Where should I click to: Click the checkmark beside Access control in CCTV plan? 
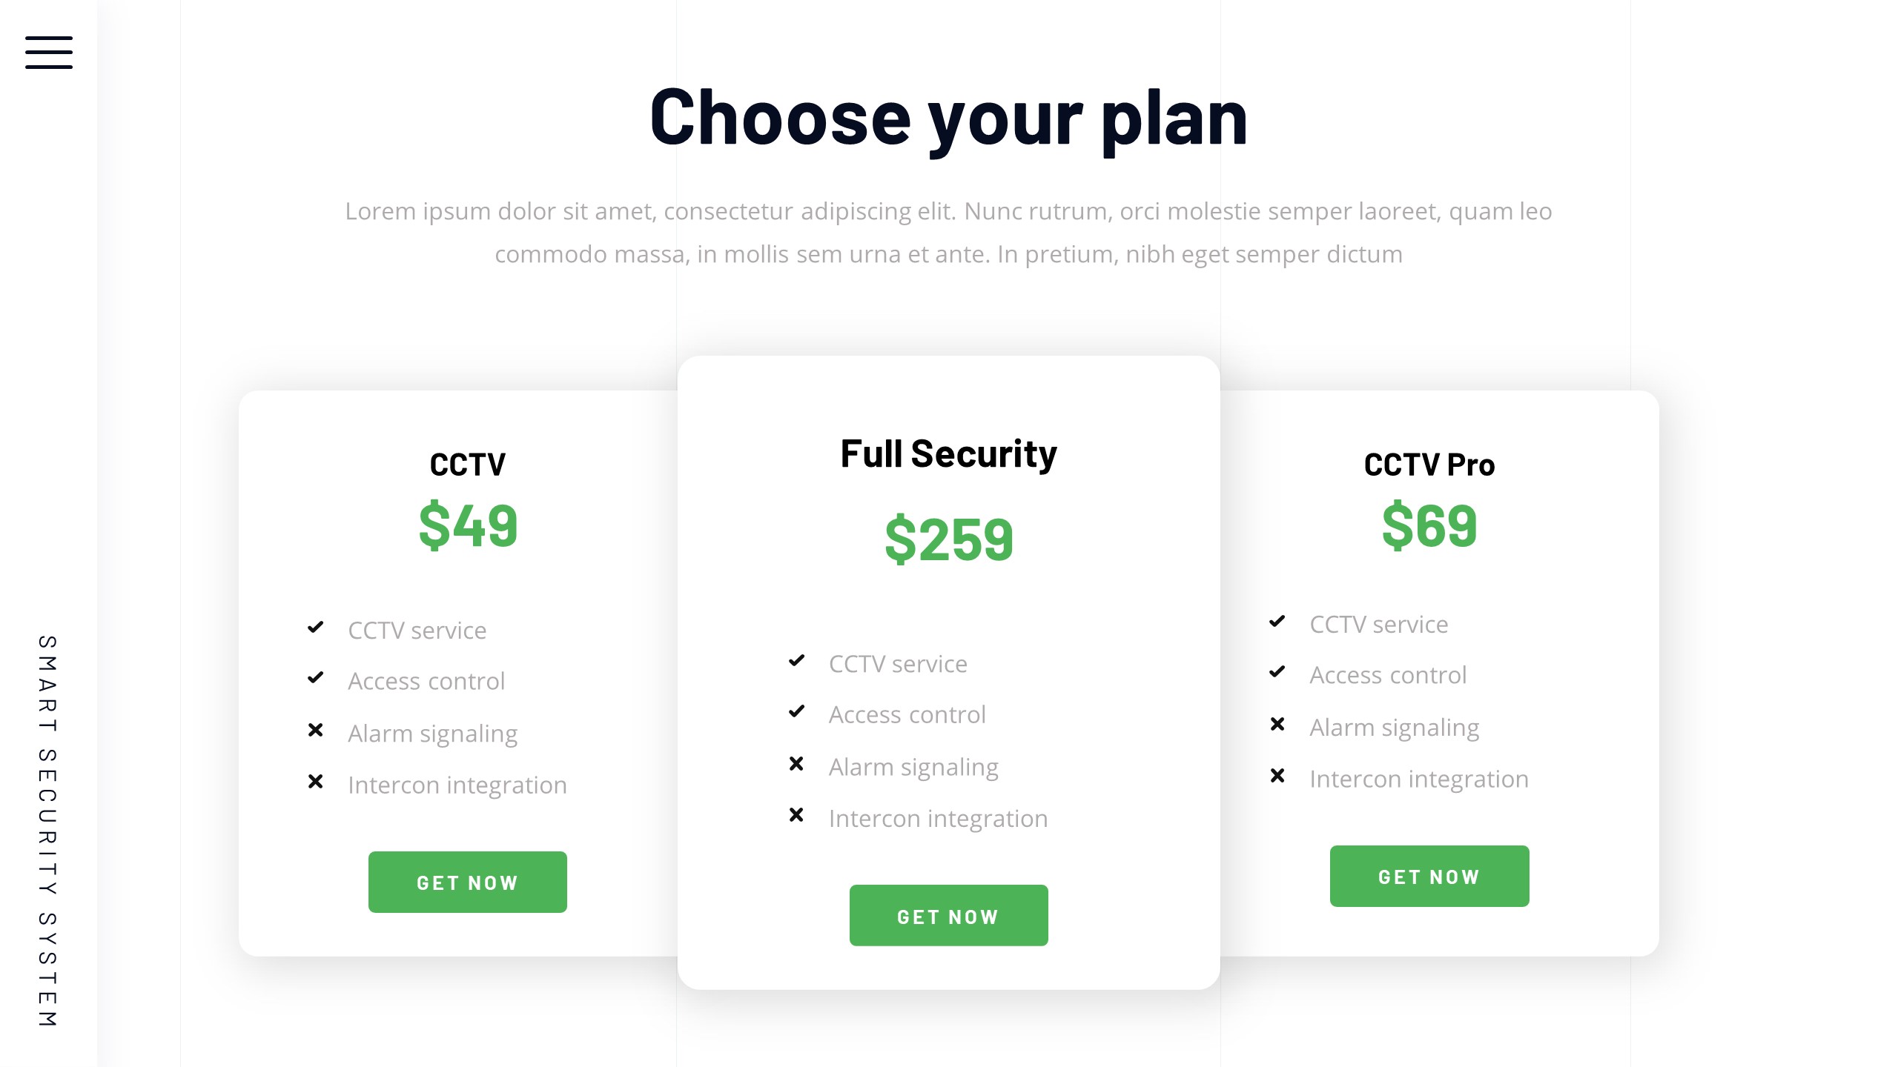(x=316, y=678)
